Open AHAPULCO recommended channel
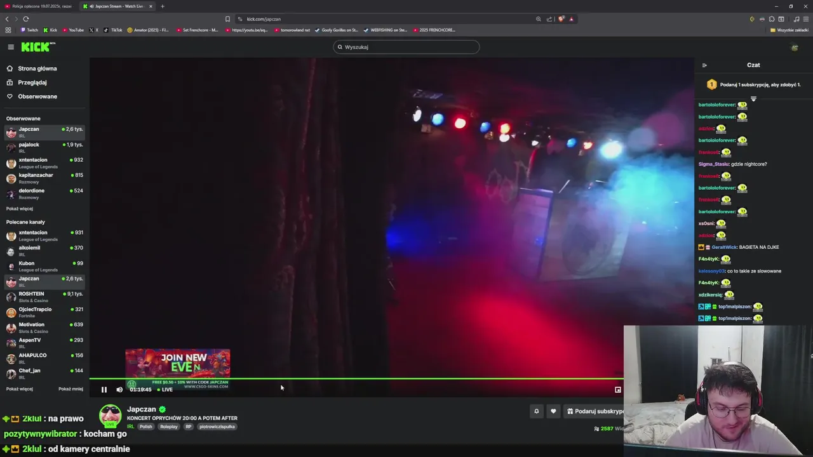This screenshot has width=813, height=457. [44, 358]
